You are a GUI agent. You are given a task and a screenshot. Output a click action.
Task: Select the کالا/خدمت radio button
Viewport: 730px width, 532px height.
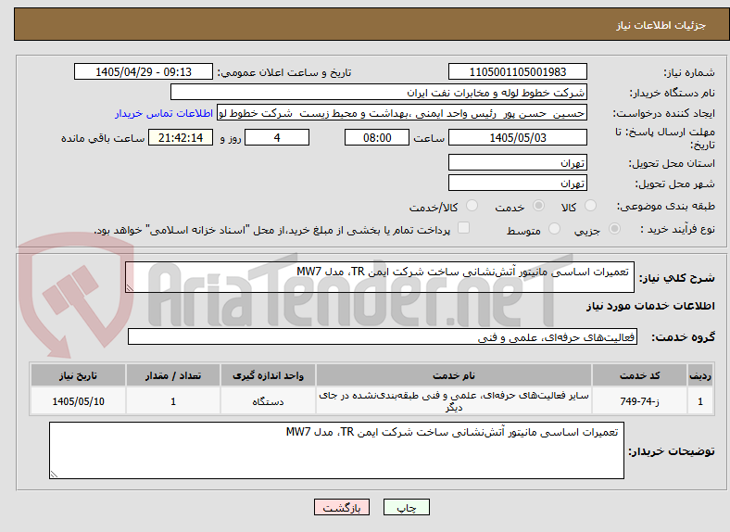click(x=472, y=206)
